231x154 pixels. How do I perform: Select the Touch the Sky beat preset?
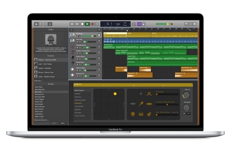tap(82, 116)
